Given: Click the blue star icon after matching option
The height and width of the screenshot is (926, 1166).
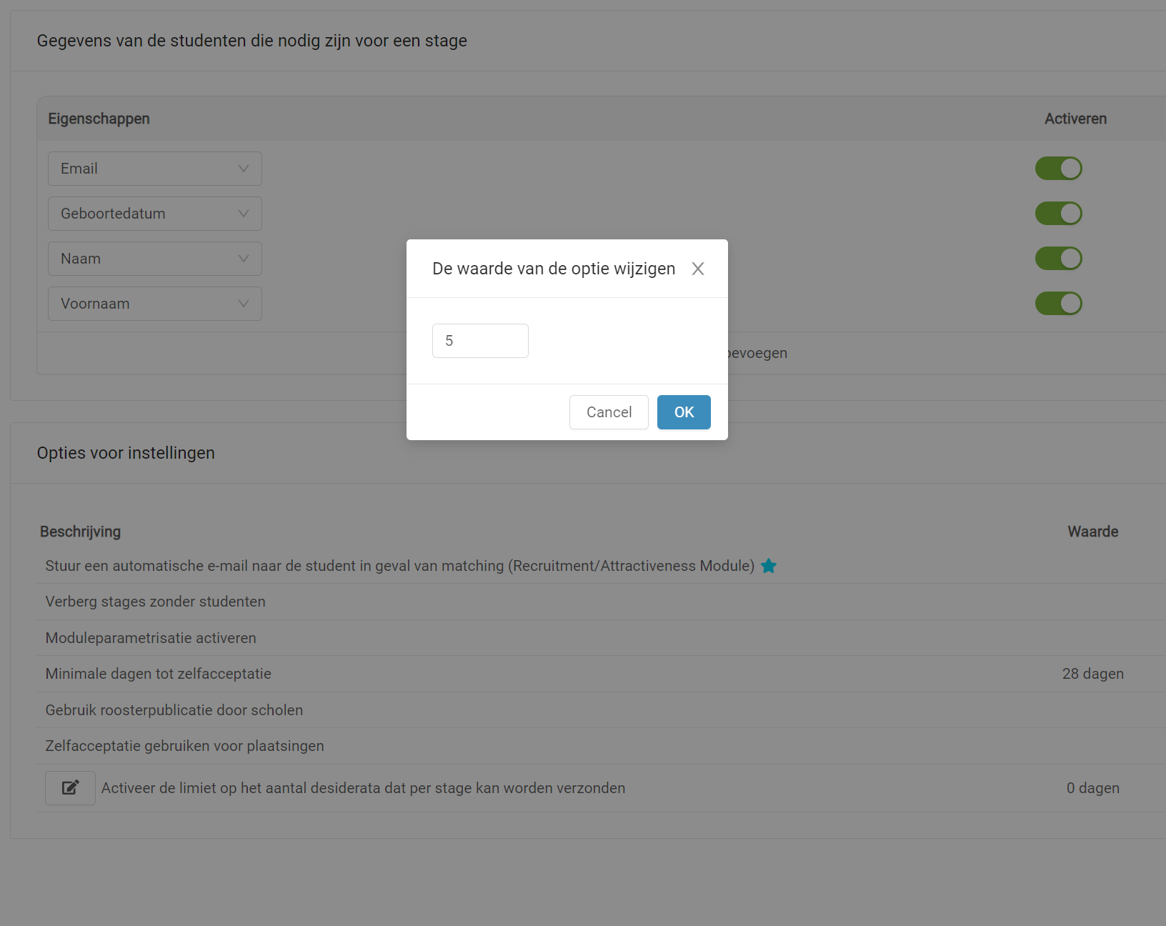Looking at the screenshot, I should coord(769,566).
